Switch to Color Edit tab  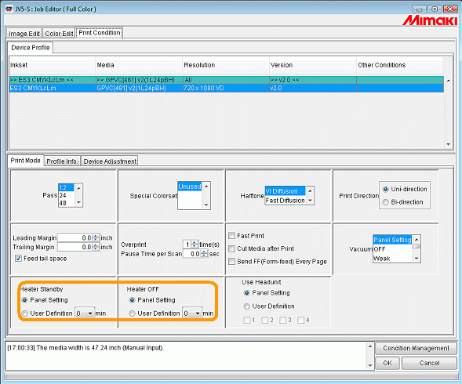click(59, 34)
